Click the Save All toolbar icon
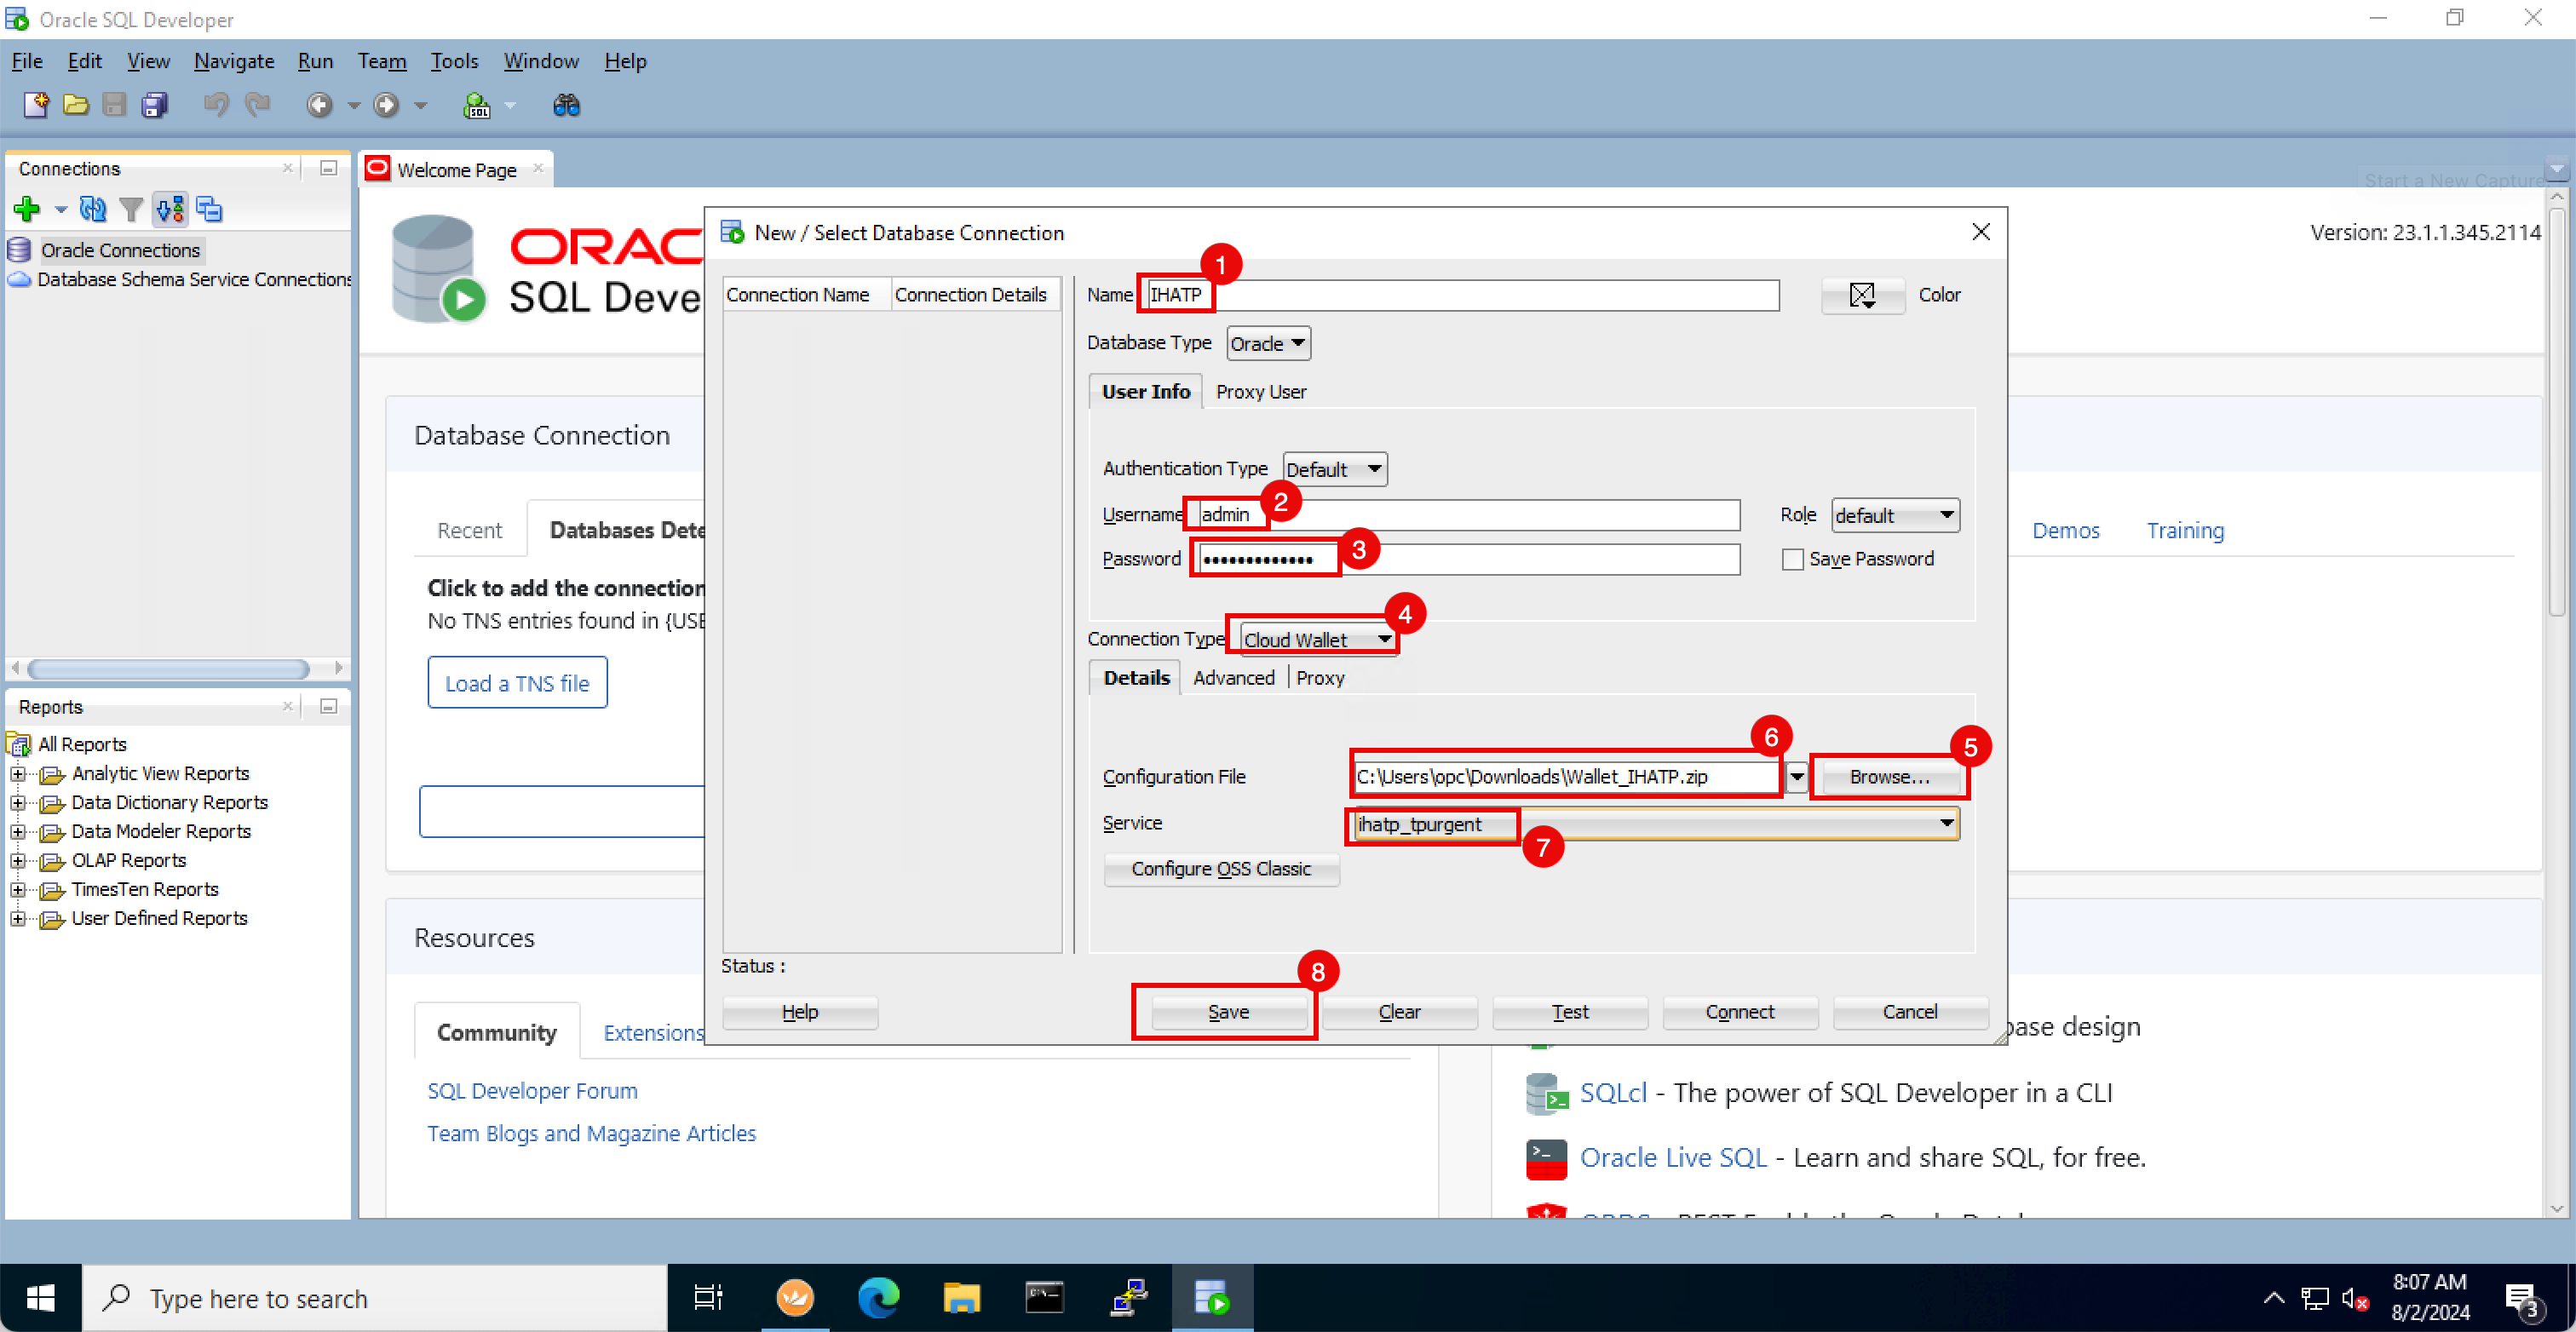The height and width of the screenshot is (1332, 2576). (155, 105)
